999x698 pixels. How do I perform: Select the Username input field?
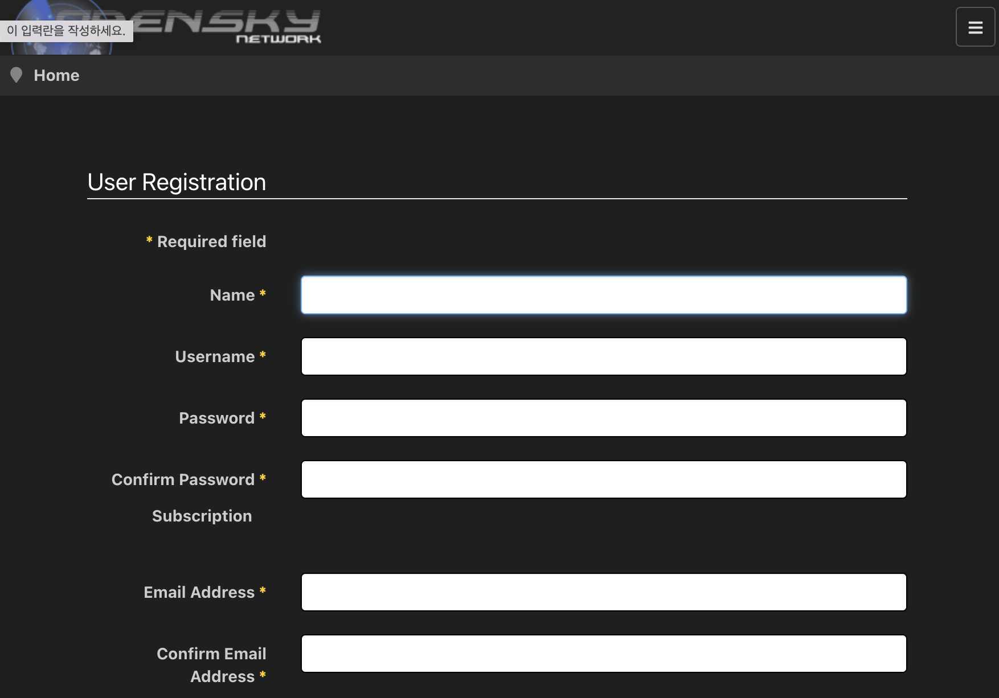click(x=603, y=356)
